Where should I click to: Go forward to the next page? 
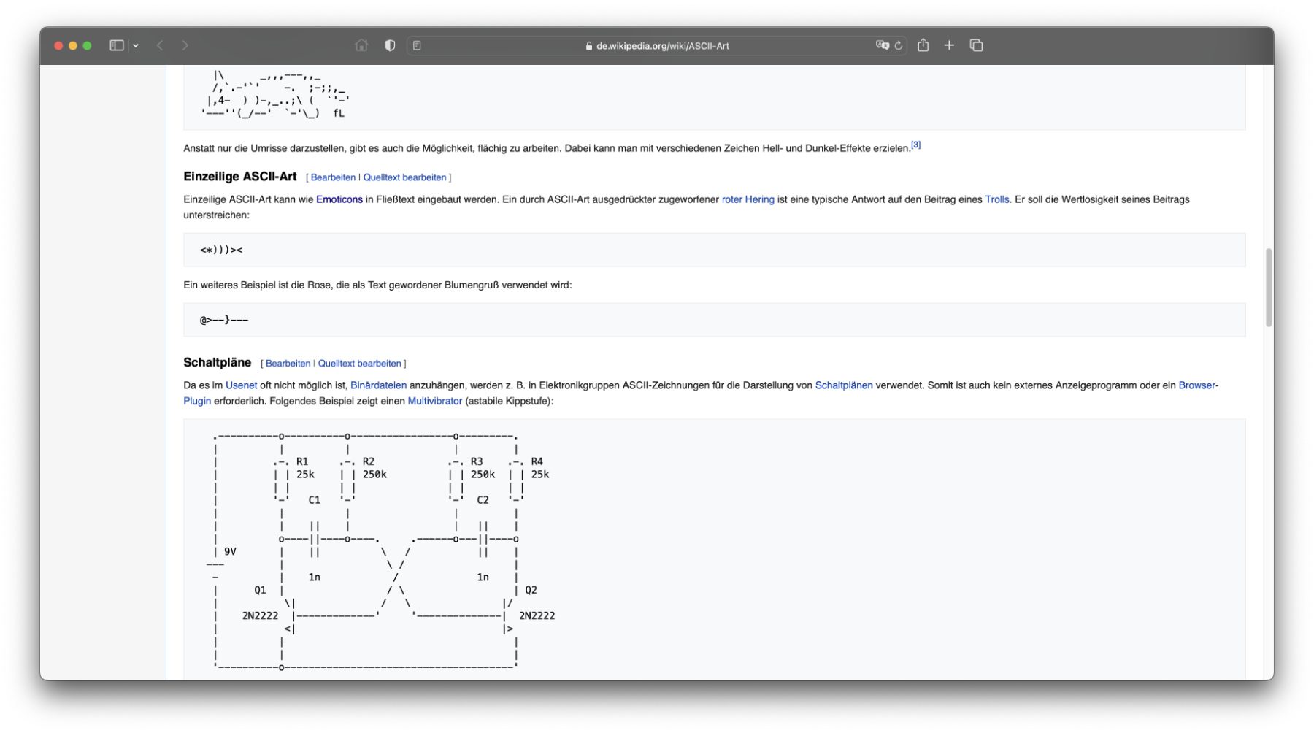tap(185, 45)
